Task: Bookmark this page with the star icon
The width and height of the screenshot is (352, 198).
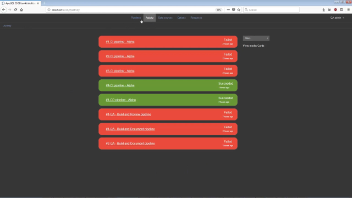Action: coord(239,10)
